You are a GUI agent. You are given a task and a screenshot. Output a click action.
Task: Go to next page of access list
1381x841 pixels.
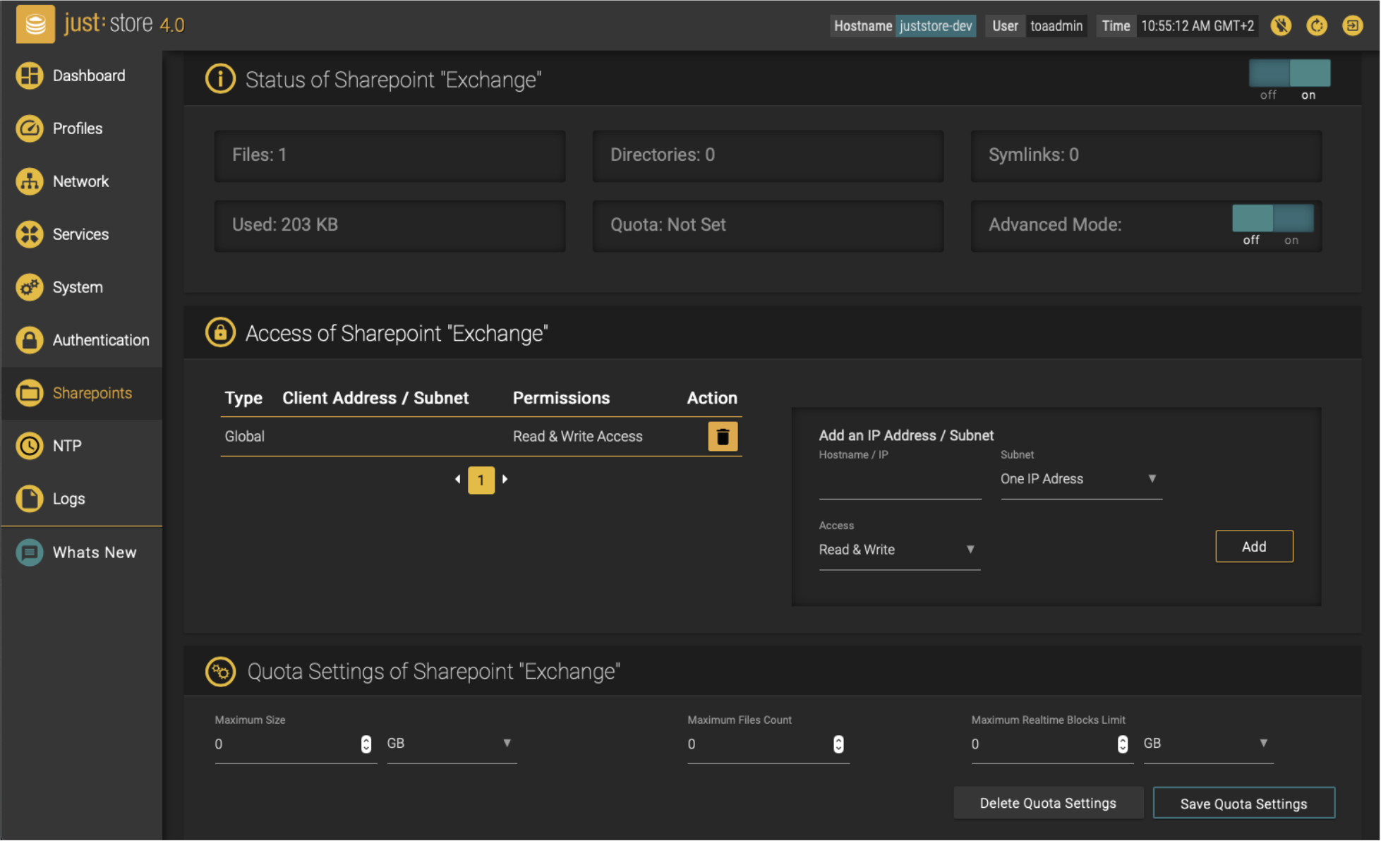(x=505, y=480)
